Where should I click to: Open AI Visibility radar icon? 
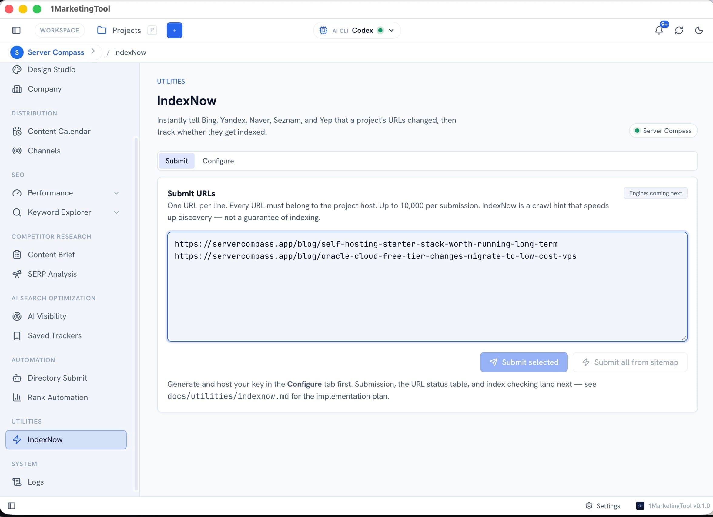[x=17, y=316]
